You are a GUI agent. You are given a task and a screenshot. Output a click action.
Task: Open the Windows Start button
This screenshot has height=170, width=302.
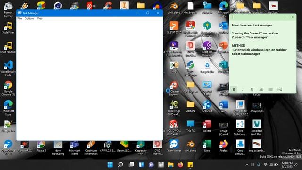110,165
